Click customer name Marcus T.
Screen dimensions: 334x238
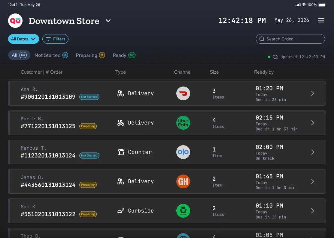pyautogui.click(x=33, y=148)
